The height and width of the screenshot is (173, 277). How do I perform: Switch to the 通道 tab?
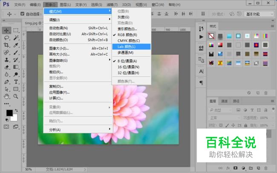click(224, 101)
